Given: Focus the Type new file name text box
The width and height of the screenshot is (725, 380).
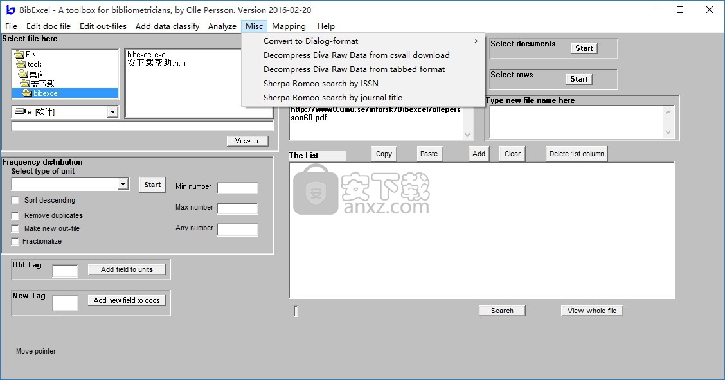Looking at the screenshot, I should [577, 122].
